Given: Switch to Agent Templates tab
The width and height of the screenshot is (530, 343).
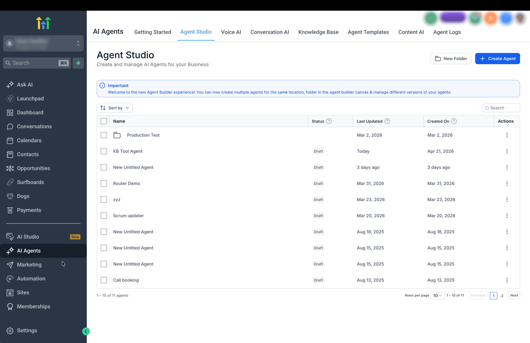Looking at the screenshot, I should coord(368,32).
